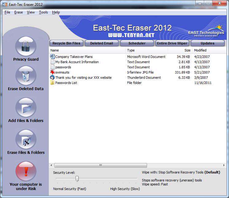This screenshot has height=198, width=229.
Task: Open the Scheduler button
Action: pyautogui.click(x=137, y=43)
